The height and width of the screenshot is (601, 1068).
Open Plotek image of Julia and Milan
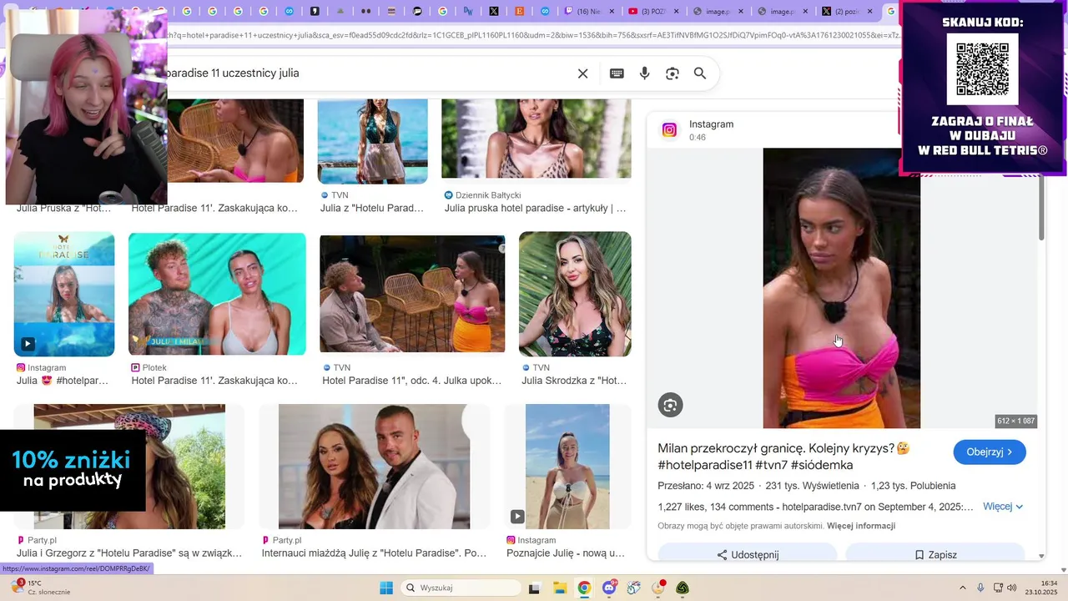[217, 294]
